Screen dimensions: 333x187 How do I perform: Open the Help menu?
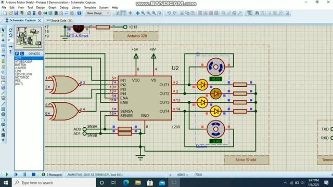114,7
